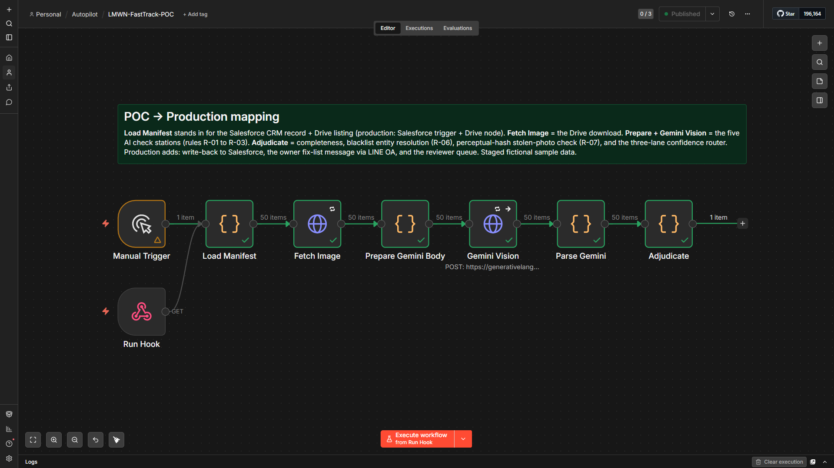Expand the Published dropdown arrow

pos(712,14)
